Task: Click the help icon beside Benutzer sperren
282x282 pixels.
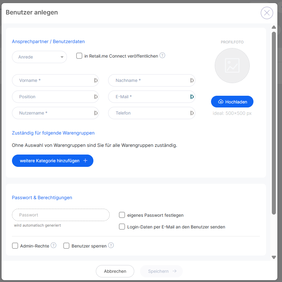Action: 111,245
